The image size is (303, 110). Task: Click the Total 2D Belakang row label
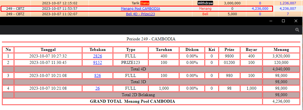[138, 95]
